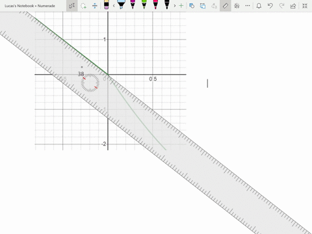Select the black pen
This screenshot has width=312, height=234.
tap(166, 5)
